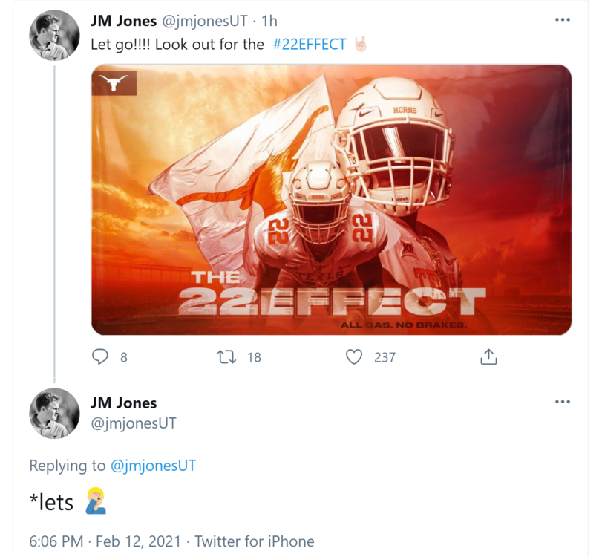Open the reply tweet's more options menu
Image resolution: width=602 pixels, height=557 pixels.
563,402
